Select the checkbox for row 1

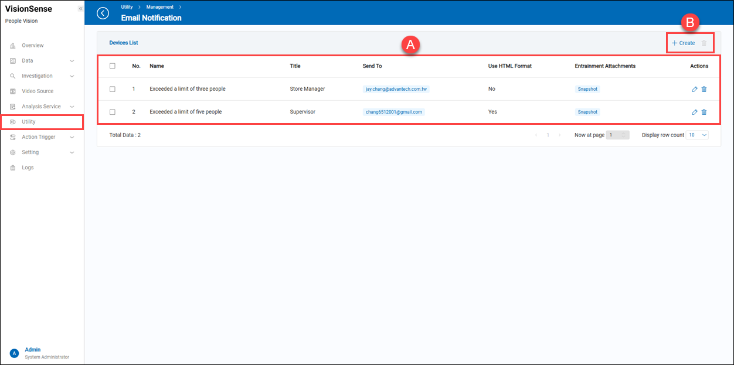click(113, 88)
